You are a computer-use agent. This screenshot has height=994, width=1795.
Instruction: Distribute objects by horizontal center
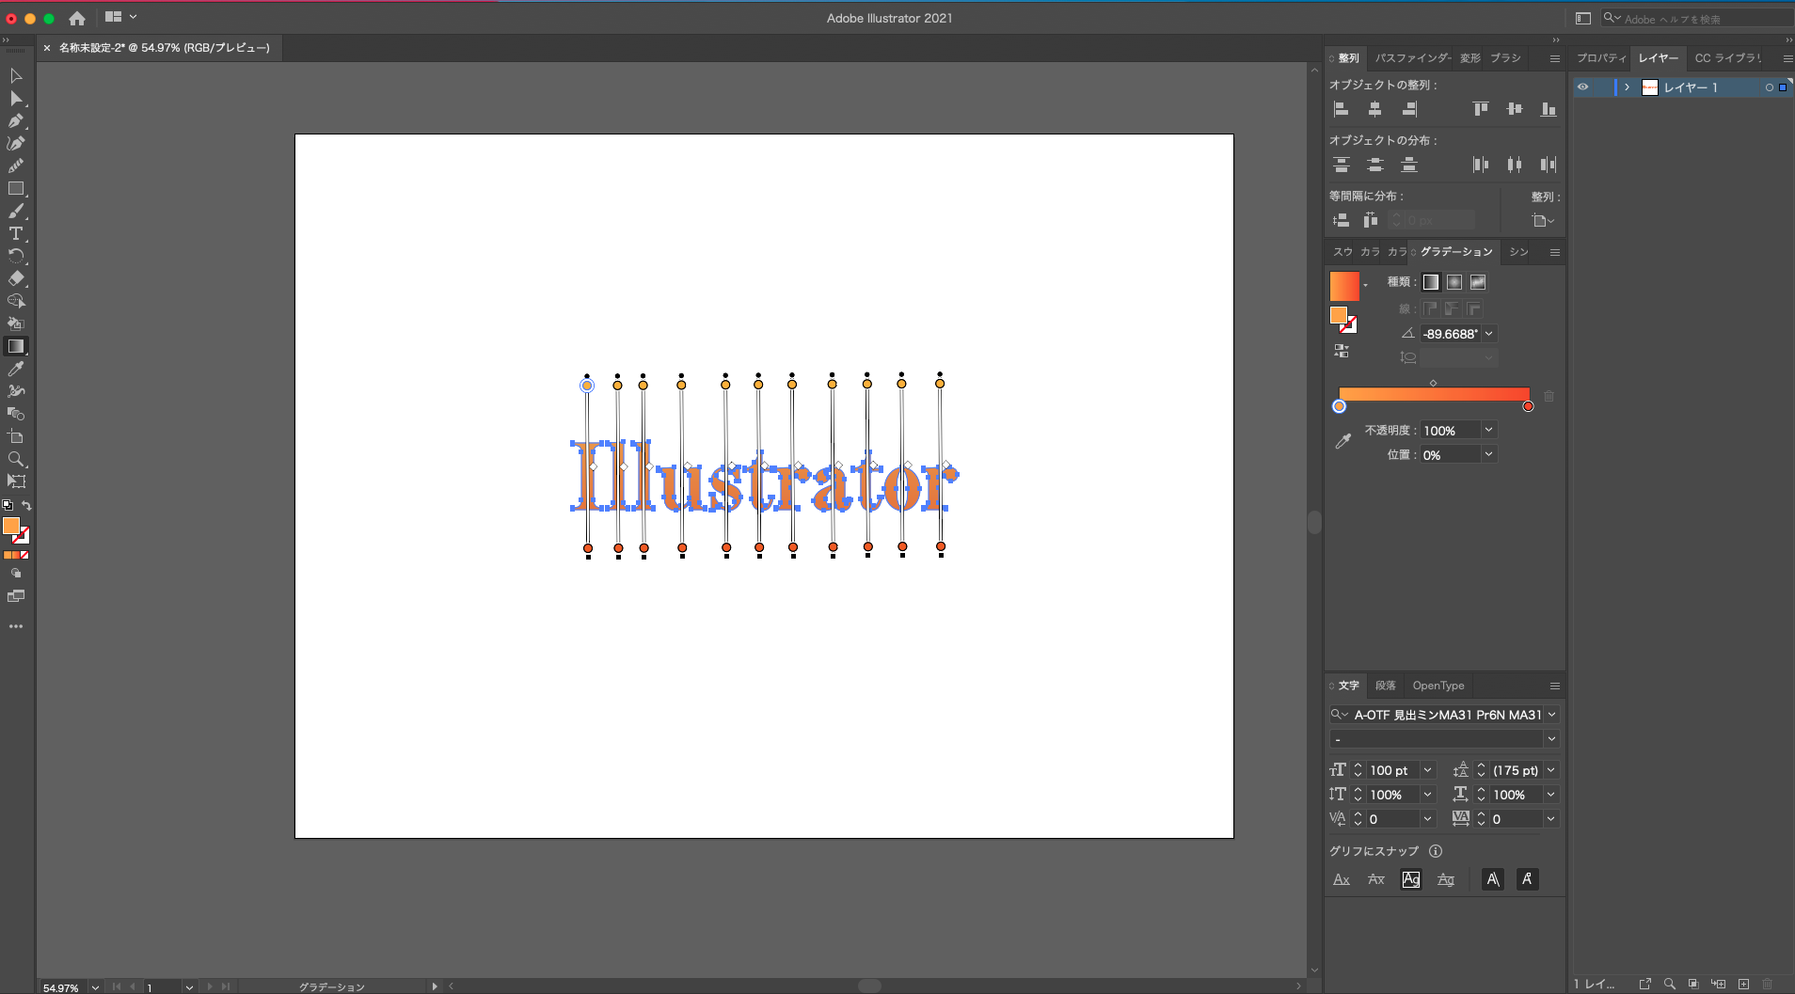point(1515,165)
